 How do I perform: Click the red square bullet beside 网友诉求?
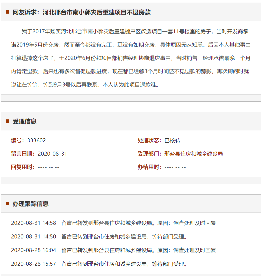point(8,12)
